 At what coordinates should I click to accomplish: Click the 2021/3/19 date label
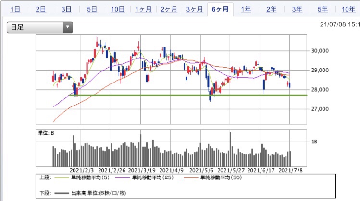142,170
